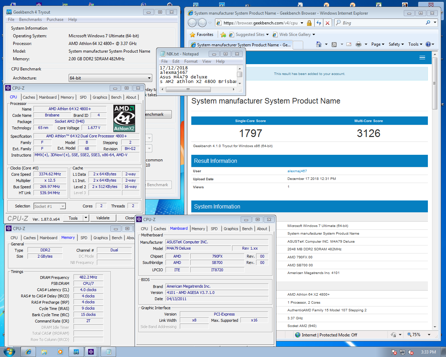Viewport: 446px width, 357px height.
Task: Open the Page menu in IE command bar
Action: click(378, 44)
